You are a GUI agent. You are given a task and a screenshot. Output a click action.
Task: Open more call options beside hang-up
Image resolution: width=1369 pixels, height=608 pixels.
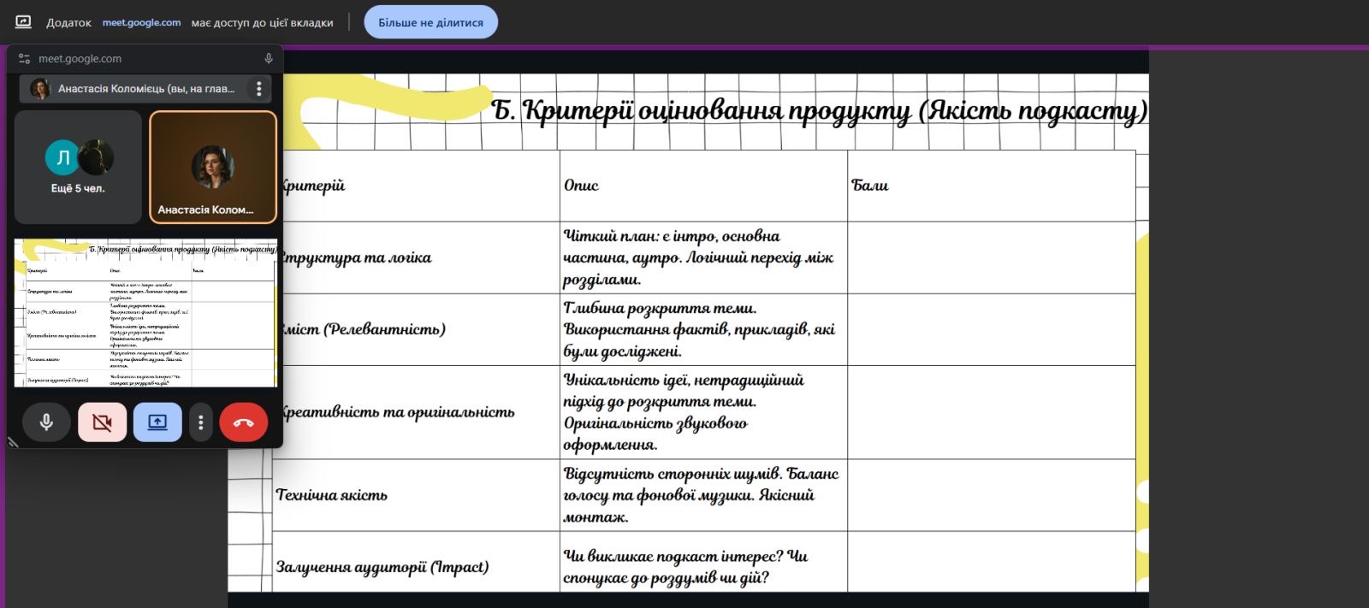200,422
